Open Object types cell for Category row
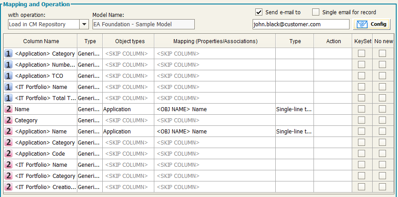 (128, 121)
